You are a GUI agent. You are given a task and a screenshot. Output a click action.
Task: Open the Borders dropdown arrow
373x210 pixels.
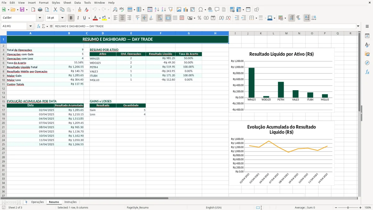[x=256, y=18]
